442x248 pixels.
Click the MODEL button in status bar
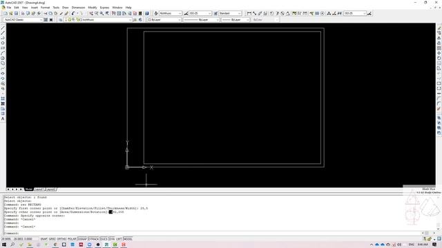pyautogui.click(x=128, y=239)
